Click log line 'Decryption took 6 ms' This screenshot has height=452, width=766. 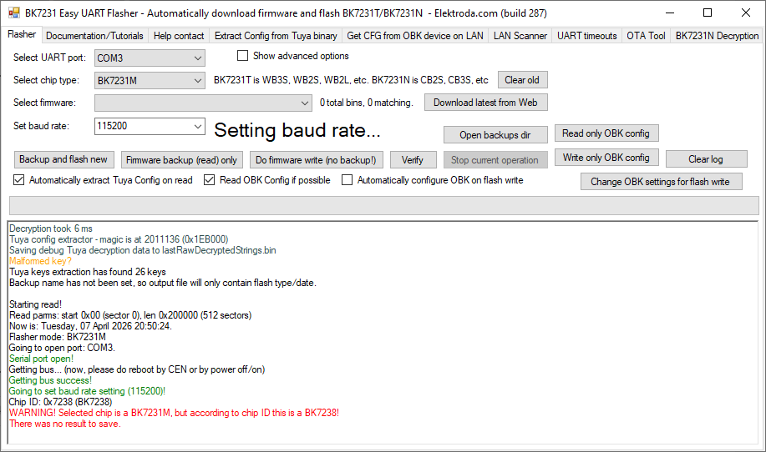pos(51,229)
